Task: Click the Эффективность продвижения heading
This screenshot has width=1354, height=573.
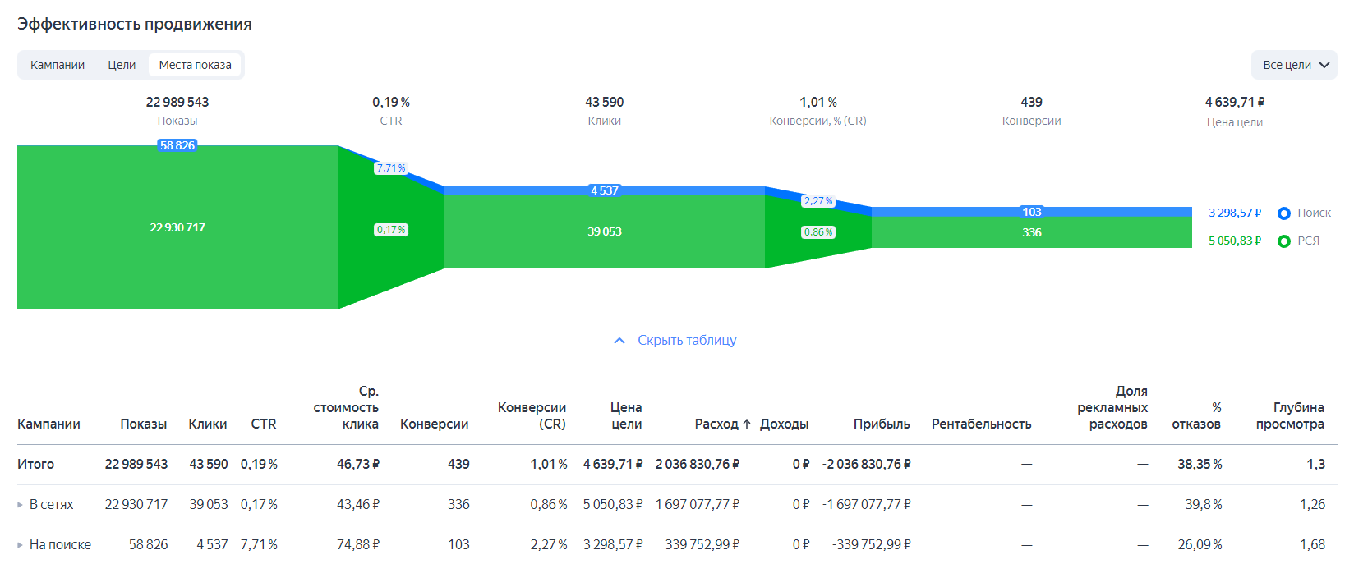Action: coord(135,24)
